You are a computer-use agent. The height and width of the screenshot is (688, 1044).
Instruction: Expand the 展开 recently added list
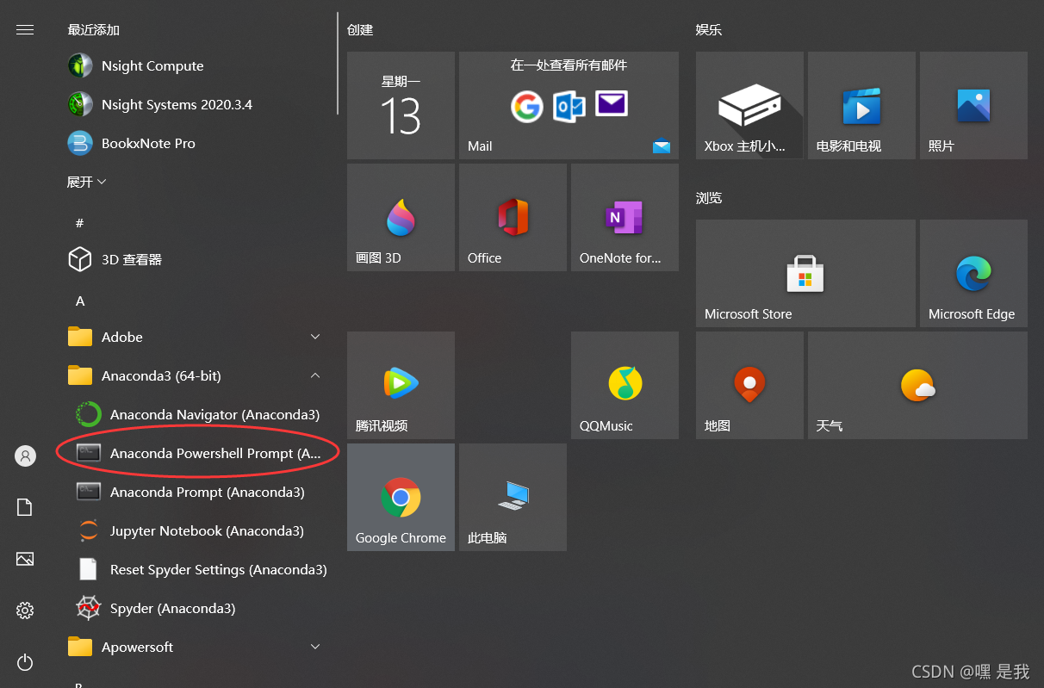tap(87, 182)
